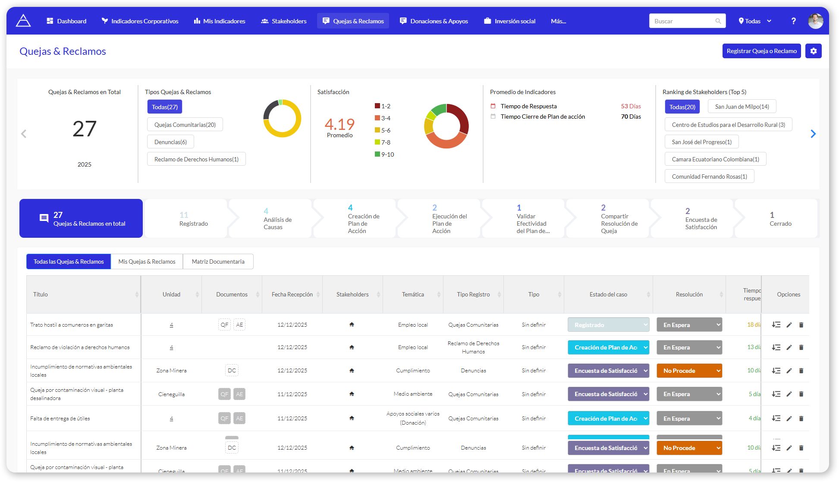Delete "Falta de entrega de útiles" using trash icon
839x482 pixels.
click(x=801, y=418)
